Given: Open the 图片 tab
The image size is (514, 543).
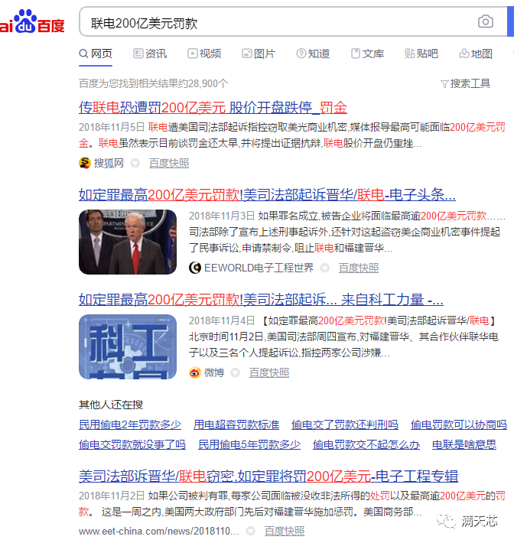Looking at the screenshot, I should [259, 54].
